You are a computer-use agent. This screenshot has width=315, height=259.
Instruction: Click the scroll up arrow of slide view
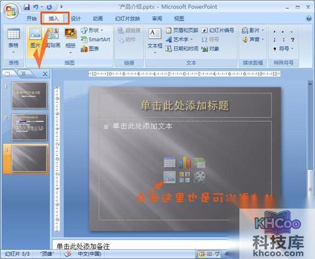[x=310, y=83]
